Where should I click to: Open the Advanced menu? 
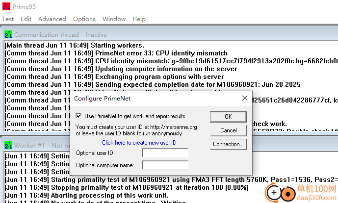click(x=52, y=19)
